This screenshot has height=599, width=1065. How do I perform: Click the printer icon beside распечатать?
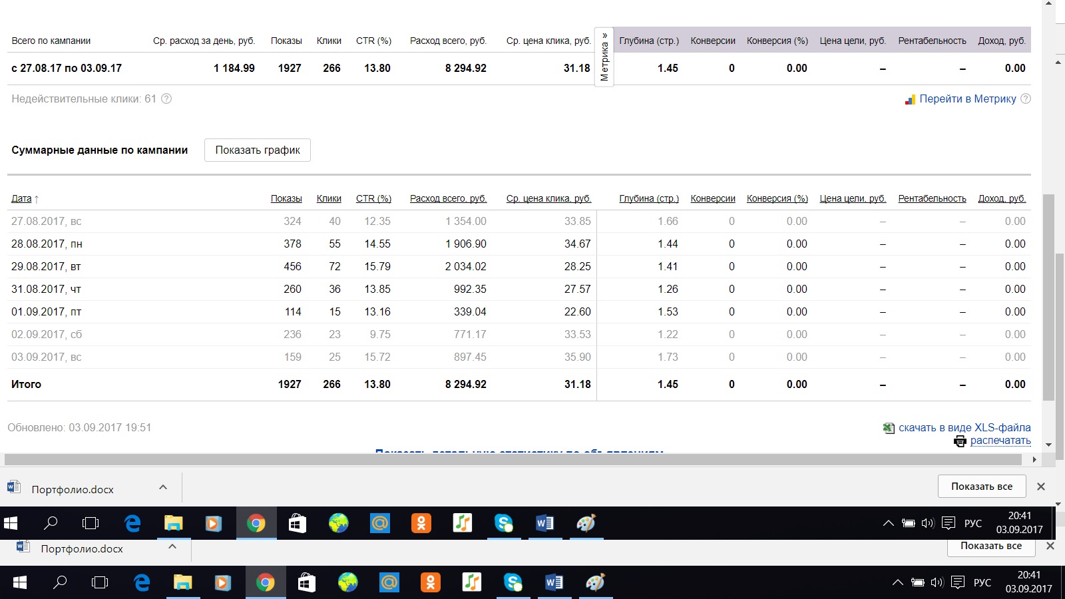[960, 441]
